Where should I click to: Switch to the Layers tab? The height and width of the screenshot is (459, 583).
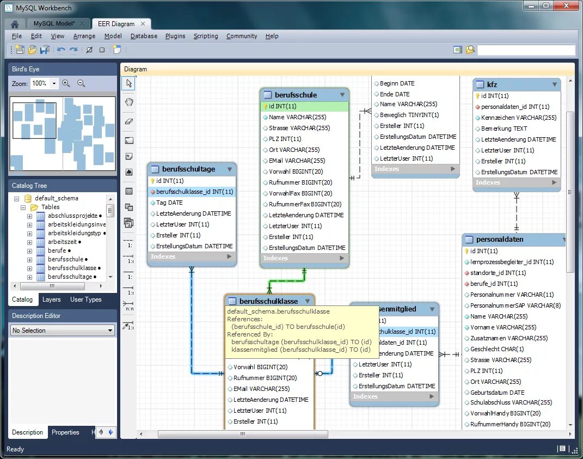tap(51, 299)
